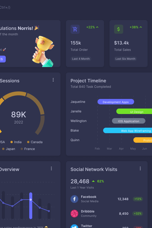This screenshot has height=228, width=152.
Task: Click the Apr axis label
Action: [x=121, y=149]
